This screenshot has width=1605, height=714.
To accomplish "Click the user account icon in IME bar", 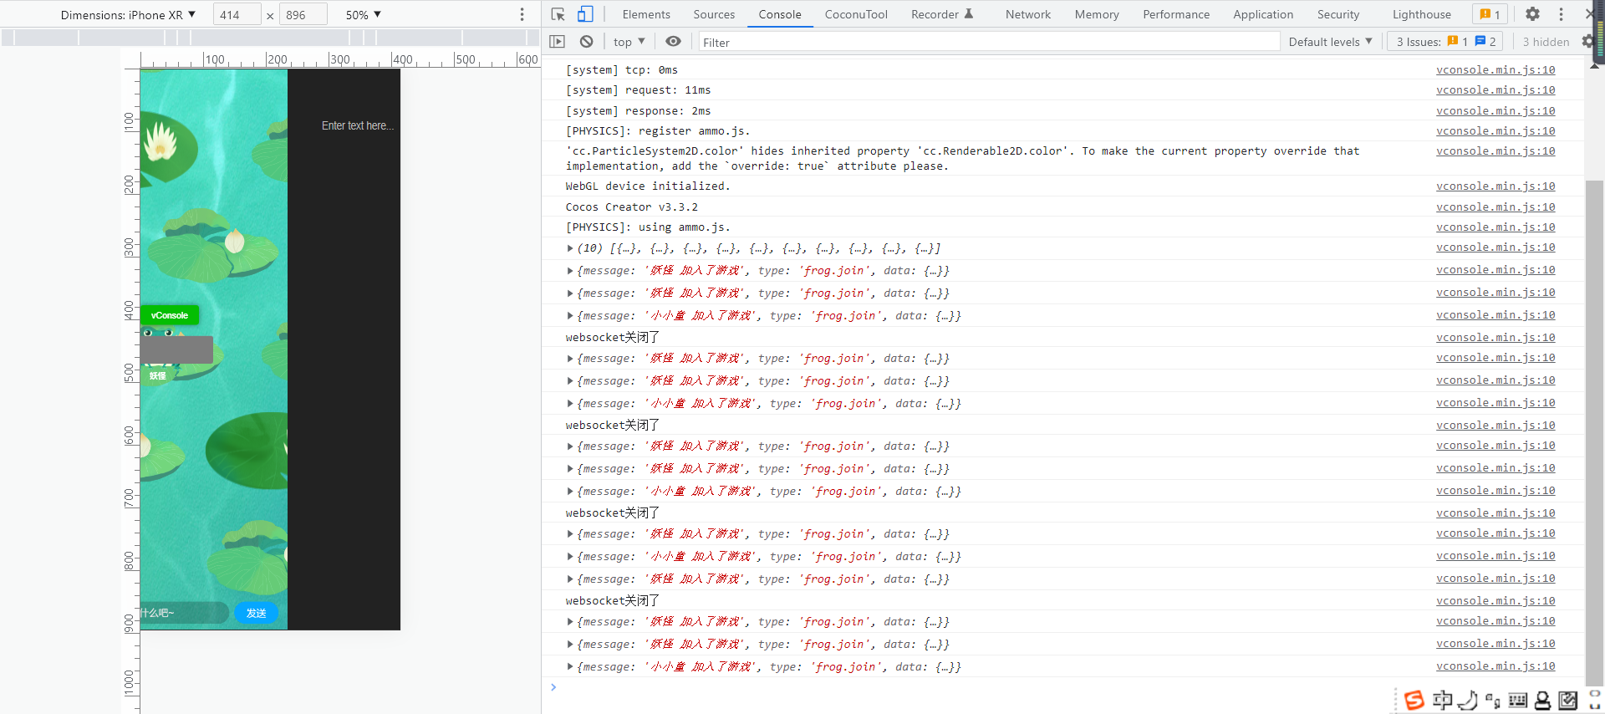I will [1543, 701].
